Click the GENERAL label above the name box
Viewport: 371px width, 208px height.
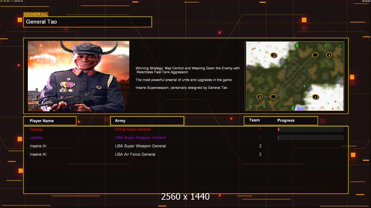[x=36, y=14]
